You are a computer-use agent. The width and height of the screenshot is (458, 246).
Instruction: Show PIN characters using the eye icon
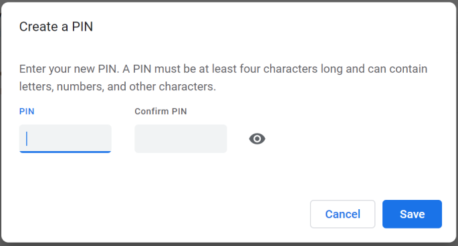click(x=257, y=139)
